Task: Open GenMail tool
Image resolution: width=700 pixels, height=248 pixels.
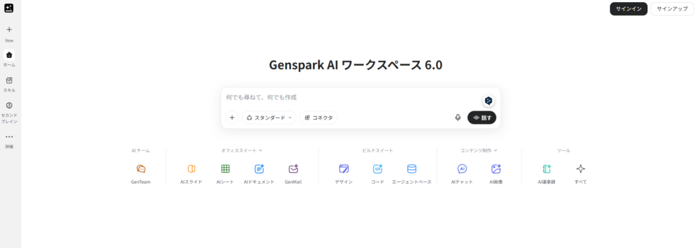Action: tap(293, 174)
